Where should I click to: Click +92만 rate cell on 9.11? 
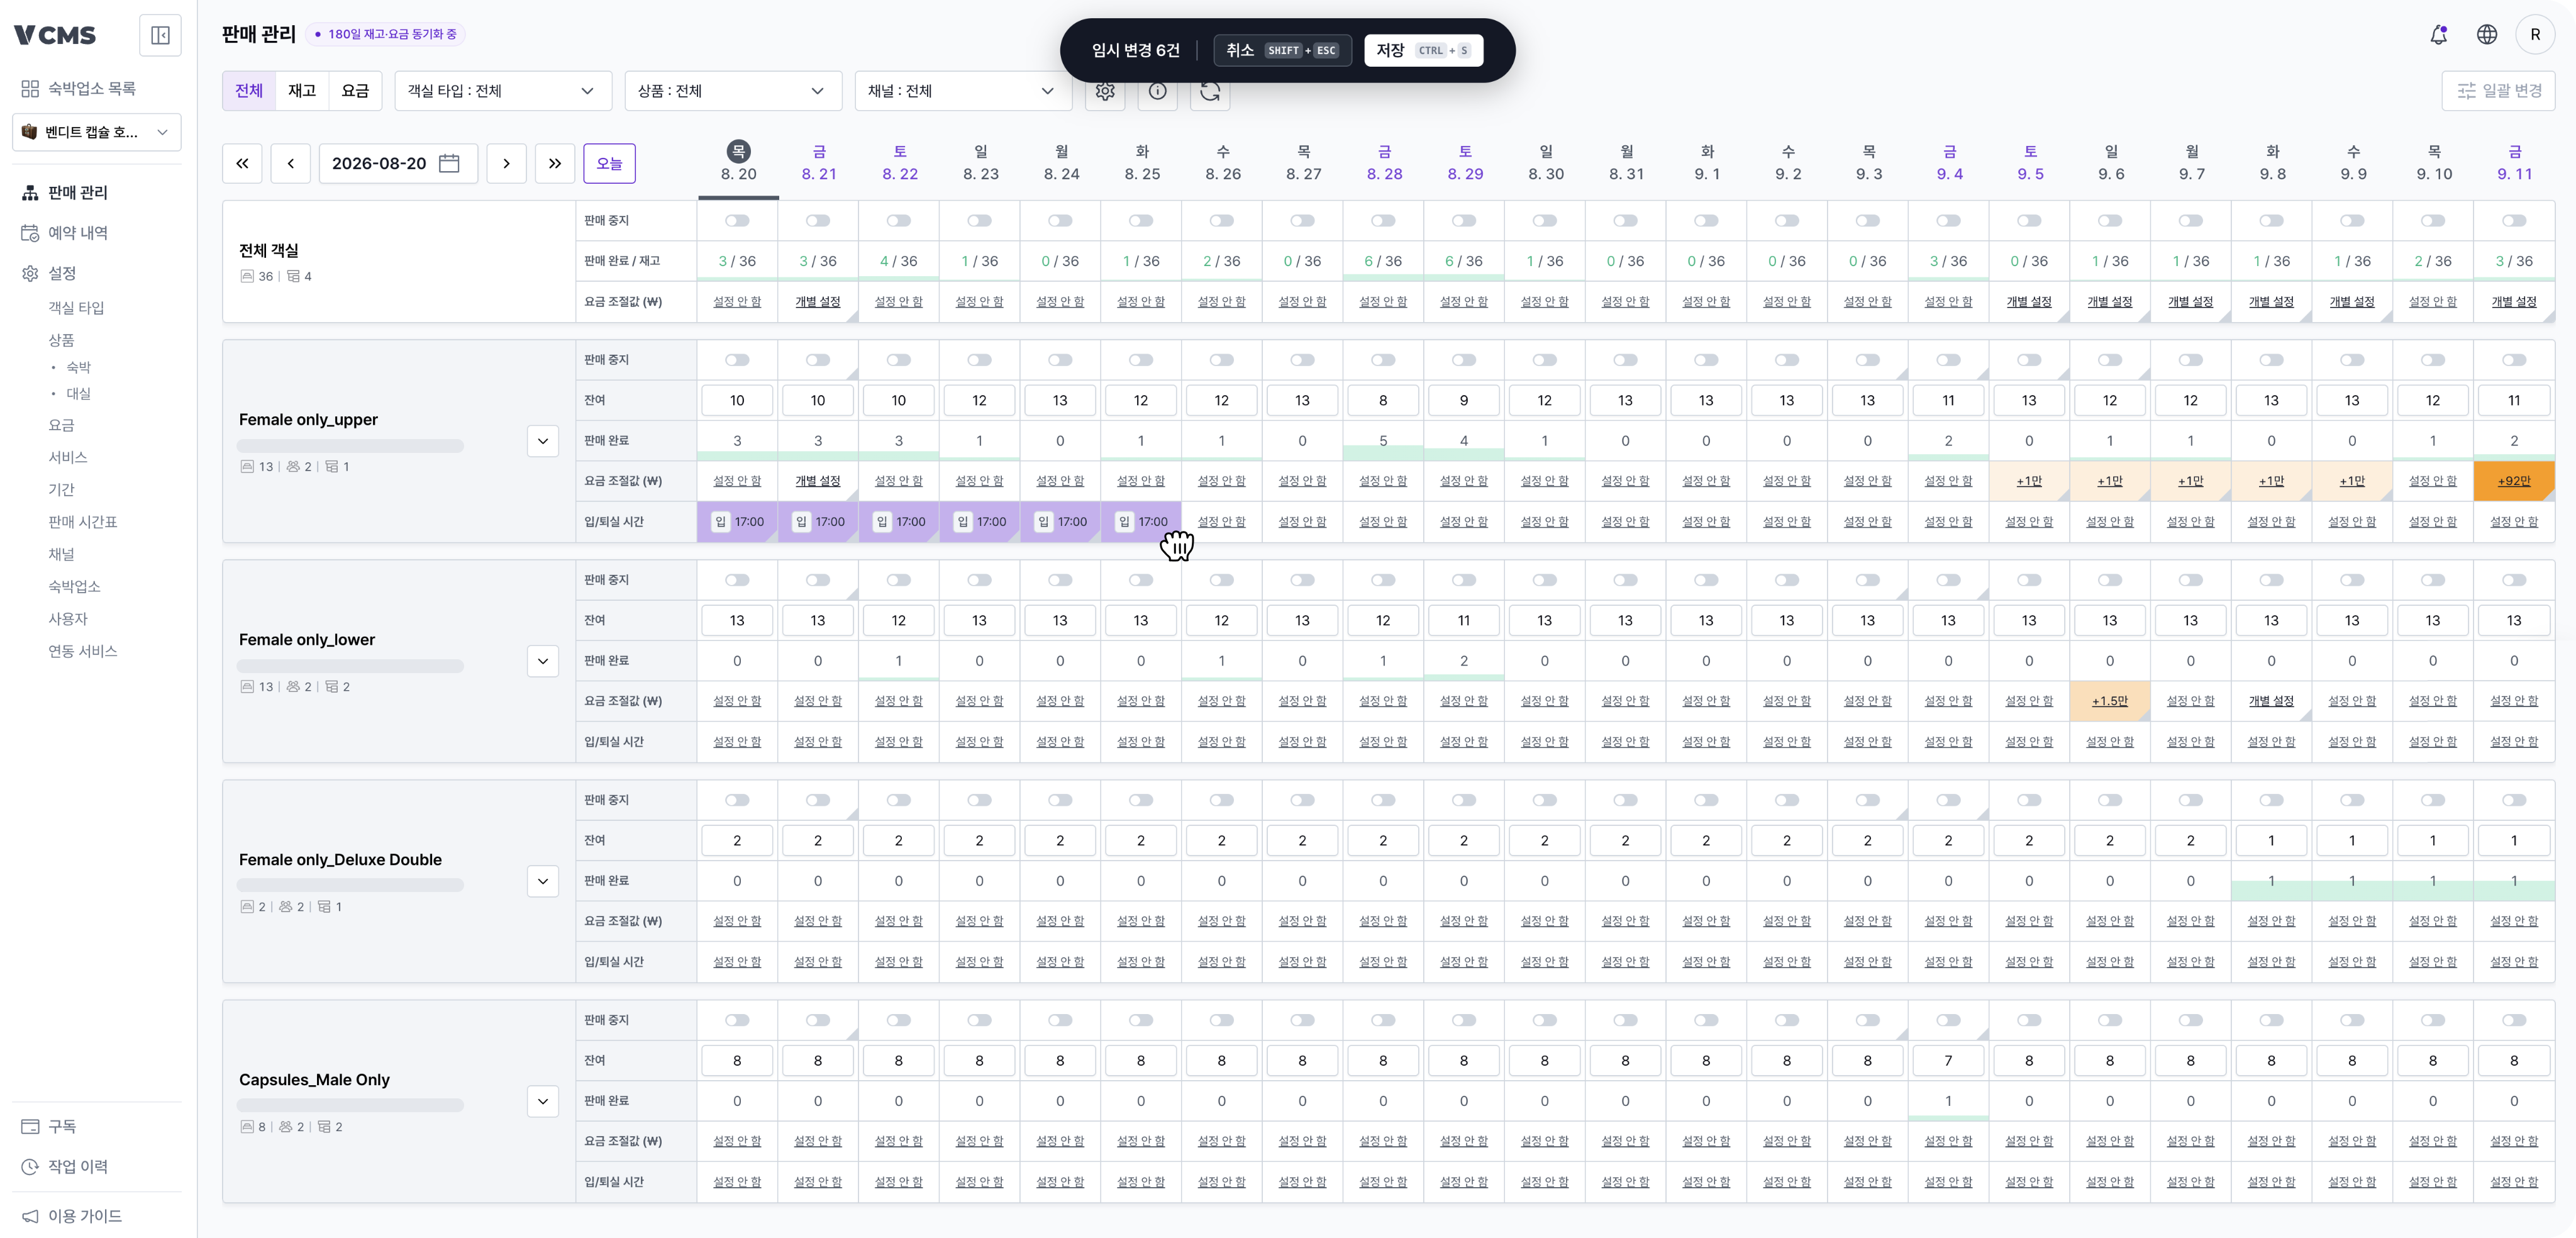click(x=2514, y=481)
